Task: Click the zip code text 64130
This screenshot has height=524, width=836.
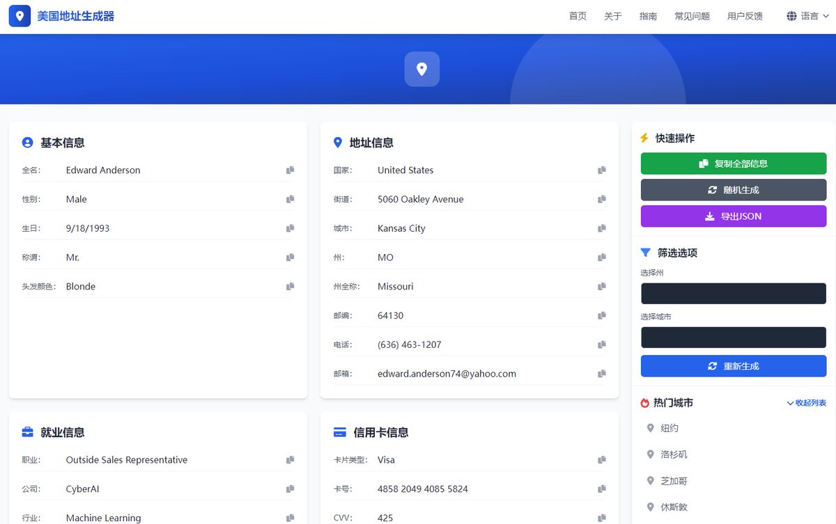Action: pos(390,316)
